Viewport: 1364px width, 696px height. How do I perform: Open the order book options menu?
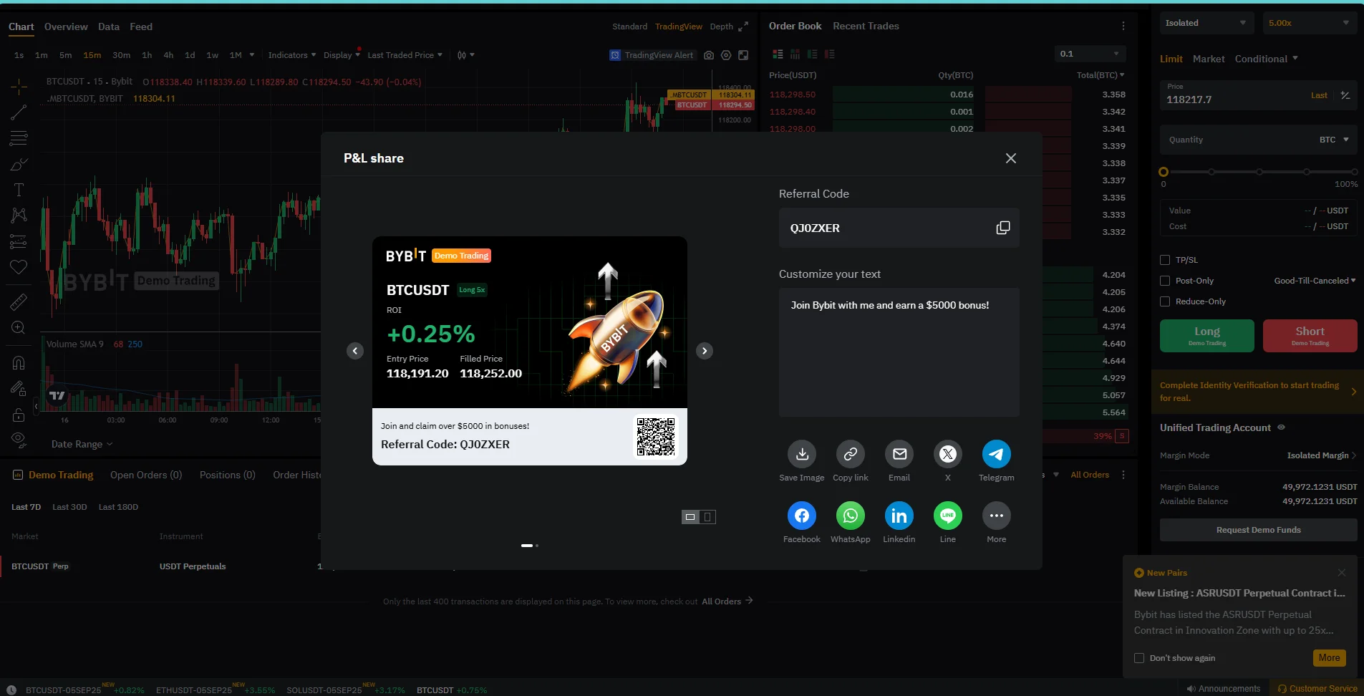coord(1123,26)
